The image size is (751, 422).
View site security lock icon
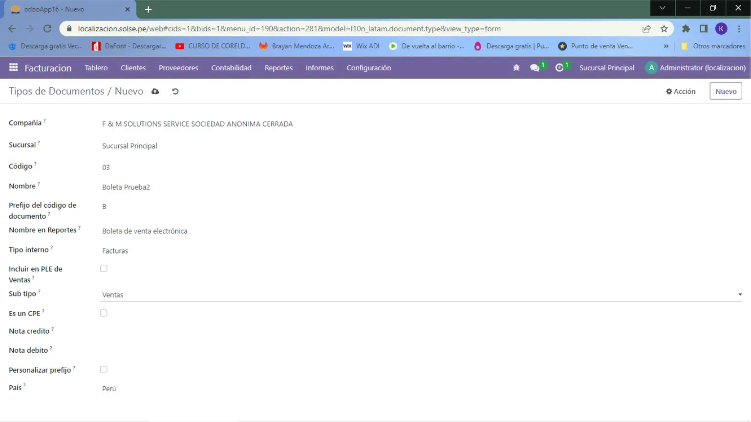pyautogui.click(x=69, y=29)
